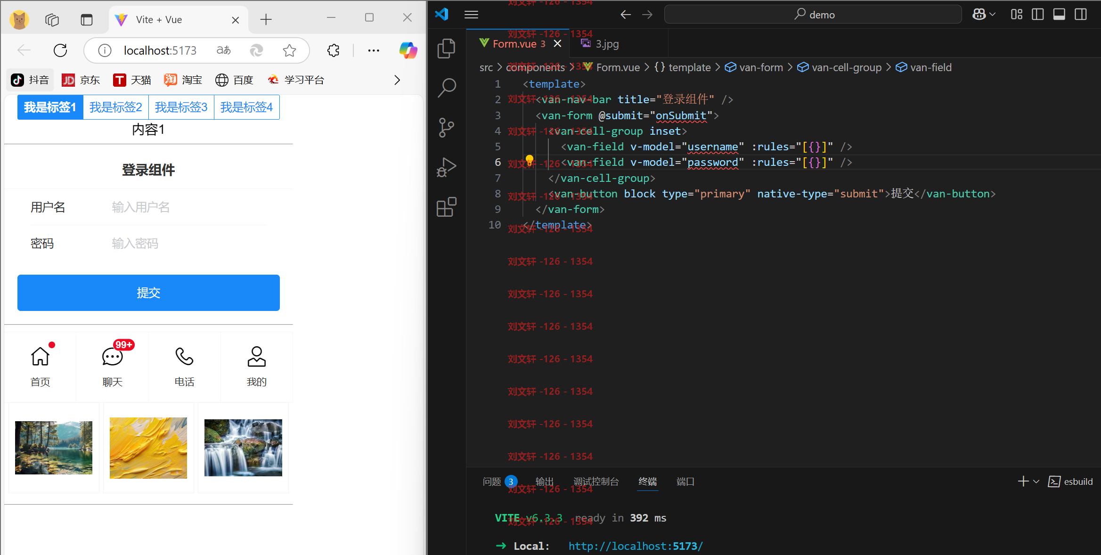This screenshot has width=1101, height=555.
Task: Click the browser back arrow
Action: (x=24, y=50)
